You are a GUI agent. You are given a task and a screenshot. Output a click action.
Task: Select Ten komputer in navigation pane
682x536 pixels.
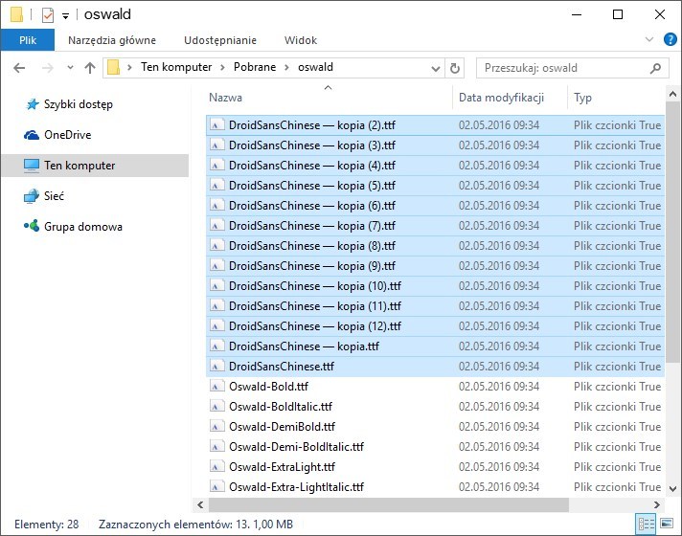95,166
